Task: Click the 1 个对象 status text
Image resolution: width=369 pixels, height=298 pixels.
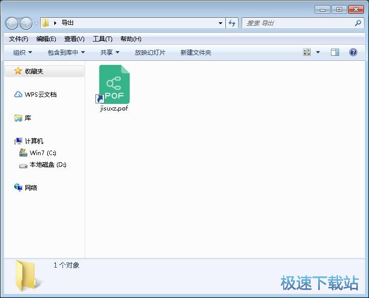Action: pos(66,266)
